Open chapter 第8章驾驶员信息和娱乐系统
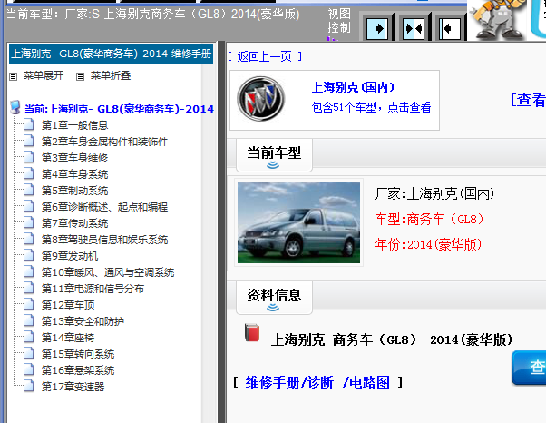Screen dimensions: 546x423 104,240
